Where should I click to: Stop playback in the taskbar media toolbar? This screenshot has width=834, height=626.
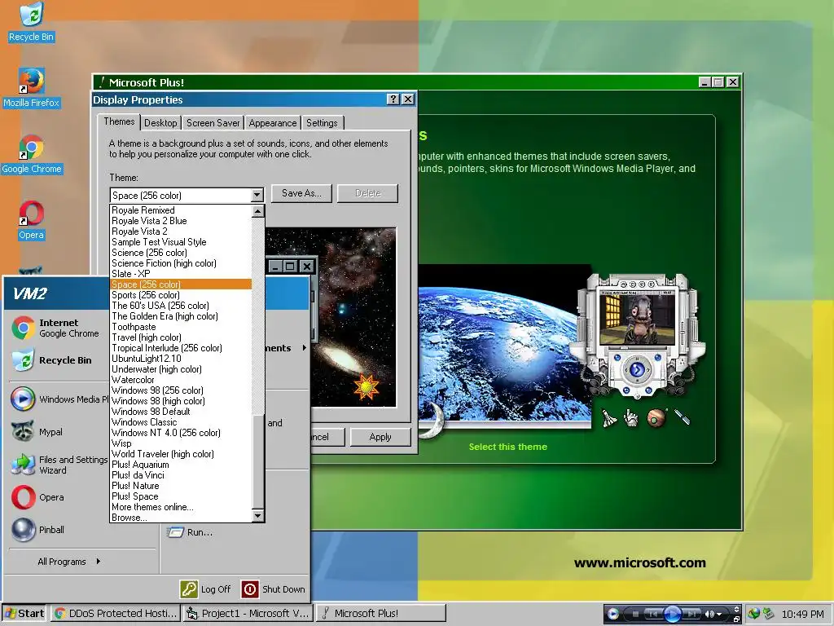635,615
